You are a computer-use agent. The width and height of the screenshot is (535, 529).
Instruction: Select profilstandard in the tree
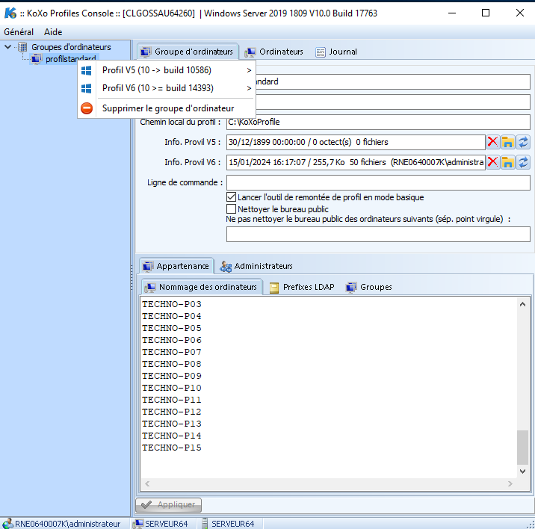(71, 59)
